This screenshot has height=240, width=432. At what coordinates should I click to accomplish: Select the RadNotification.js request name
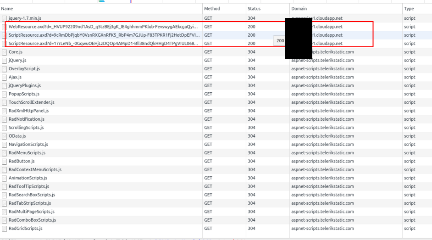click(27, 119)
